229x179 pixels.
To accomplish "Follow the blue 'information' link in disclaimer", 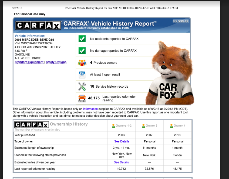I will click(x=90, y=109).
